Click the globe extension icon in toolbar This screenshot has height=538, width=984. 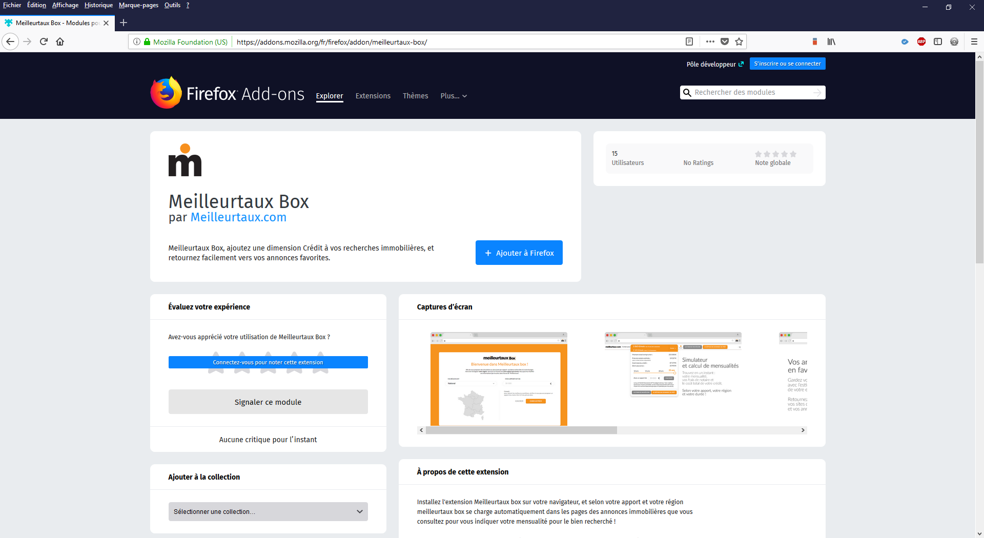[954, 42]
